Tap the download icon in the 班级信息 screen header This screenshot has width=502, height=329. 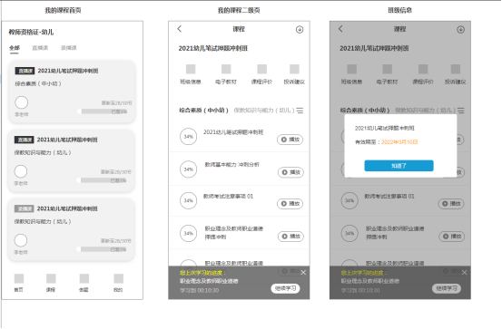click(460, 29)
